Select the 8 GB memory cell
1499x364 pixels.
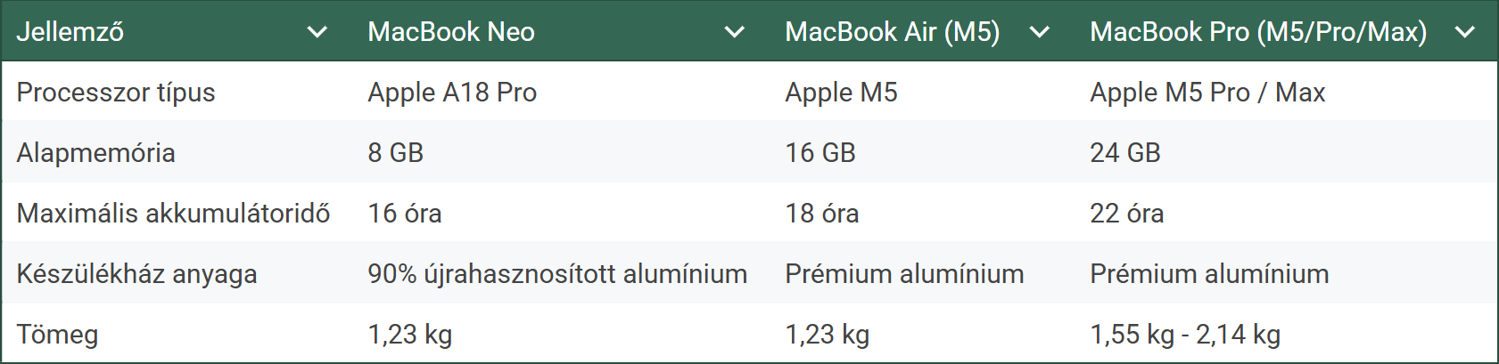pos(396,153)
